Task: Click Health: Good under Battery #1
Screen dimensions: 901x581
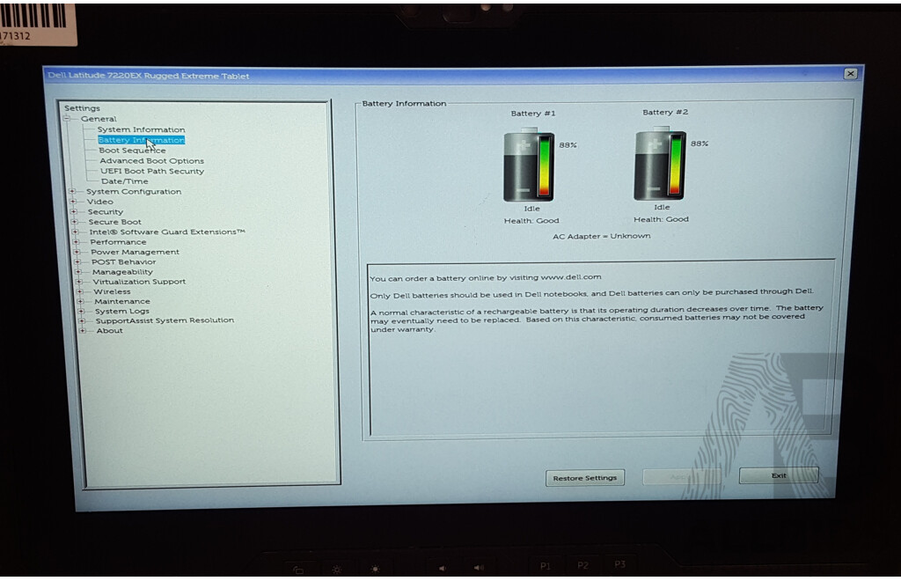Action: (x=531, y=221)
